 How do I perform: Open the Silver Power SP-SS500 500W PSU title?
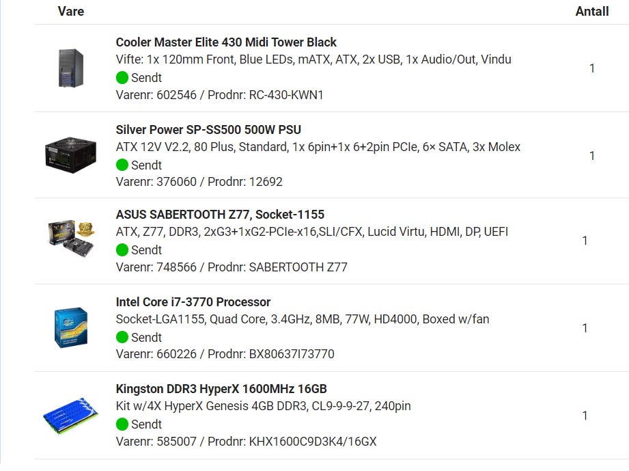(208, 130)
